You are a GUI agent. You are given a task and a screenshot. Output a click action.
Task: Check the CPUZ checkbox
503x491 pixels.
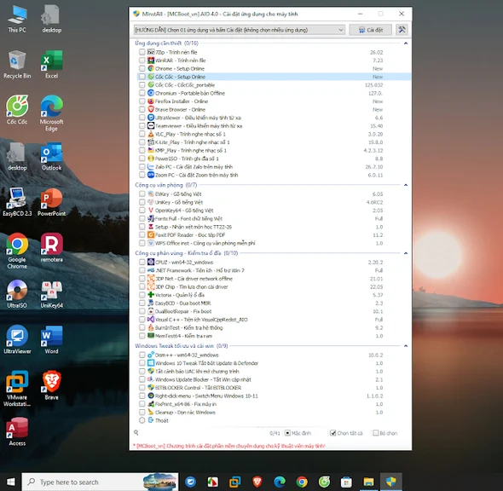[142, 262]
